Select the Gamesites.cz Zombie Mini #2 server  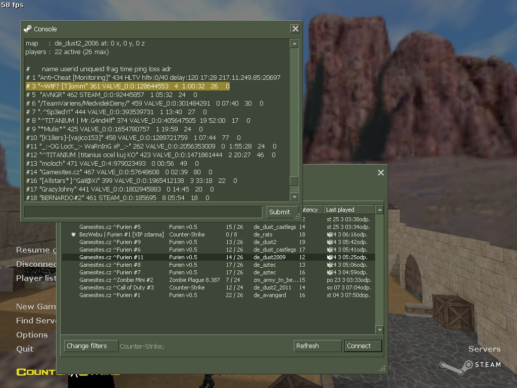(116, 280)
